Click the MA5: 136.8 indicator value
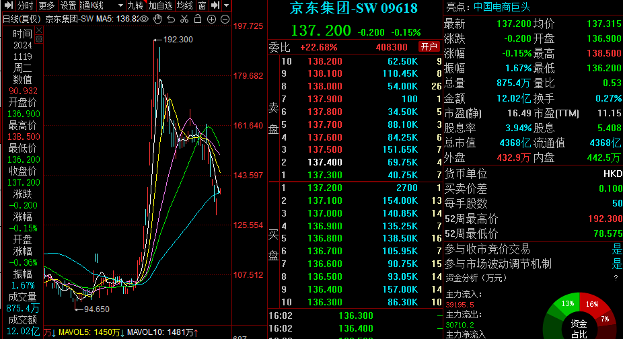 pos(118,19)
